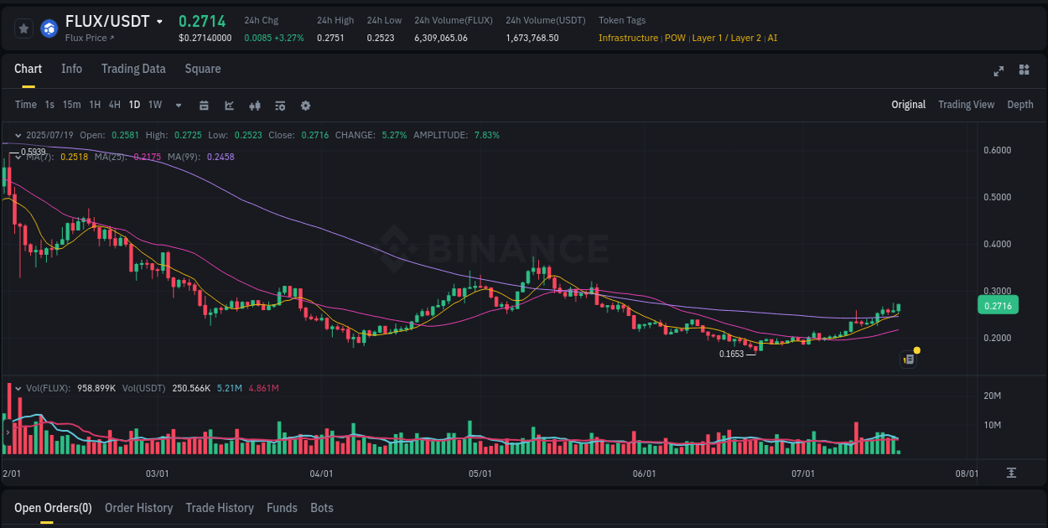Open the calendar date selection icon
Viewport: 1048px width, 528px height.
coord(204,105)
